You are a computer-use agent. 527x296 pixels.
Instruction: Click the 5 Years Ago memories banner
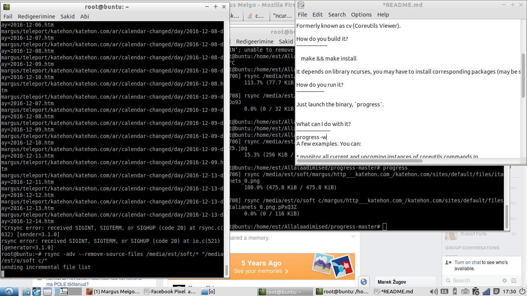(292, 267)
